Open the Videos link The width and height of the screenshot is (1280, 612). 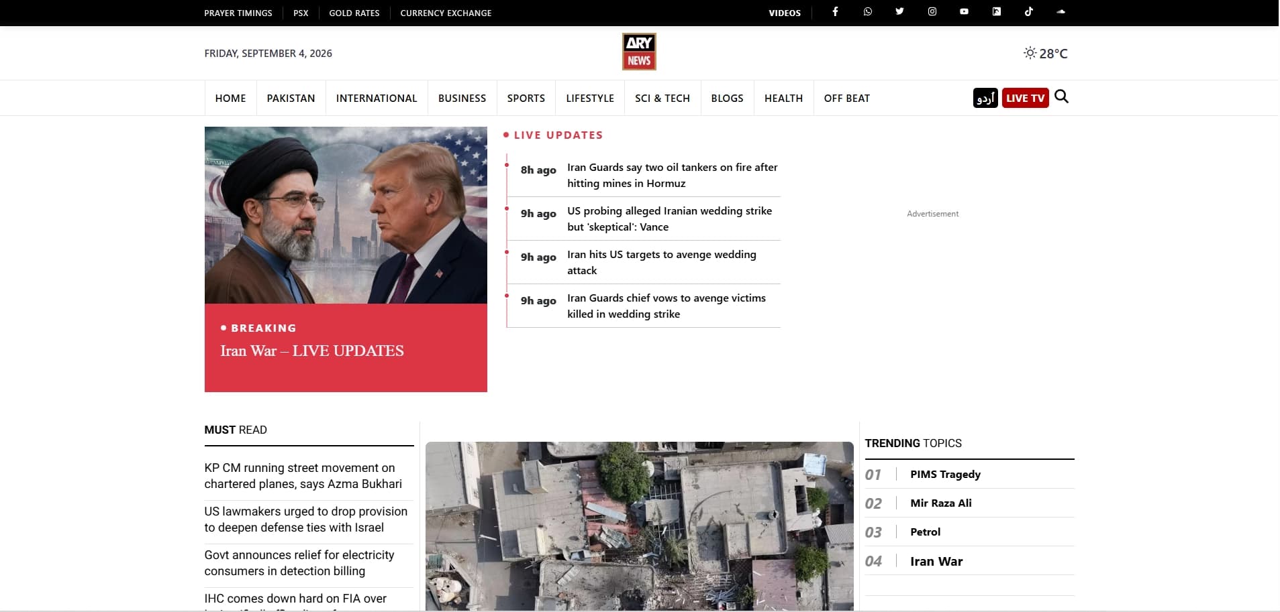(x=785, y=13)
